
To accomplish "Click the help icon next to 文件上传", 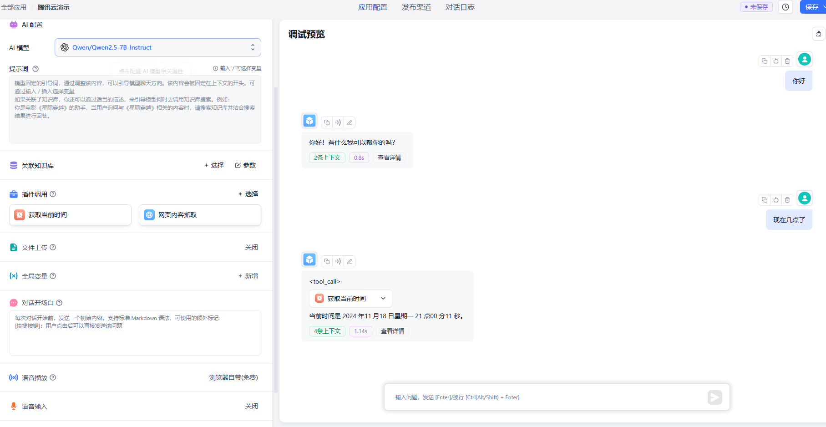I will point(53,247).
